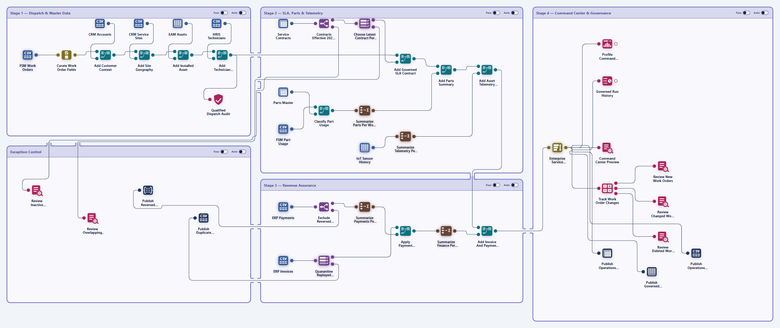Click the input port of Enterprise Service node
The height and width of the screenshot is (328, 780).
point(549,148)
